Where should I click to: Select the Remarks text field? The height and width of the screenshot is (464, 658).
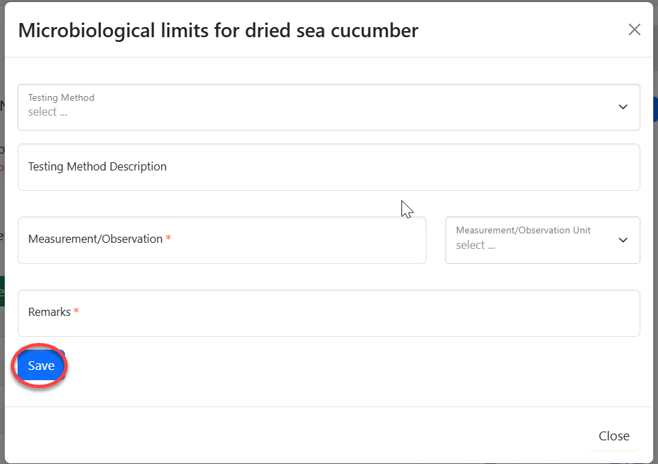[328, 313]
